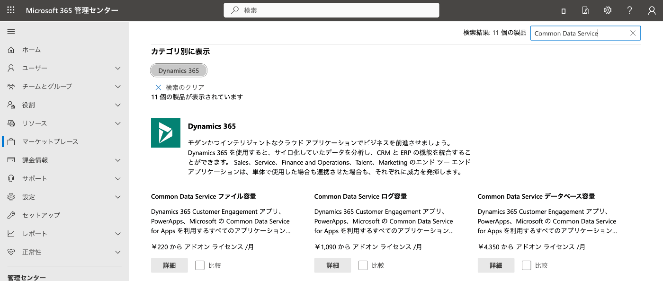Select マーケットプレース in navigation
The height and width of the screenshot is (281, 663).
pos(64,142)
